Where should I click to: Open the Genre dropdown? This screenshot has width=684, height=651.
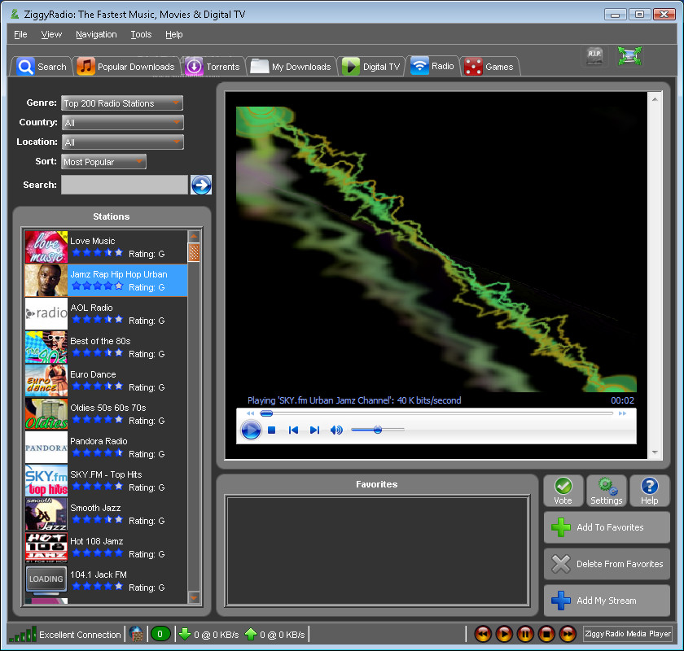pyautogui.click(x=122, y=103)
